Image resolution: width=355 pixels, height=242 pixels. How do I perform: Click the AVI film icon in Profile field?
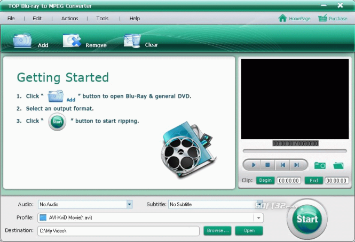point(43,217)
